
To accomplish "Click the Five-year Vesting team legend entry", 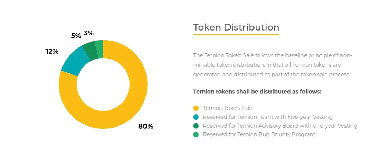I will [268, 117].
